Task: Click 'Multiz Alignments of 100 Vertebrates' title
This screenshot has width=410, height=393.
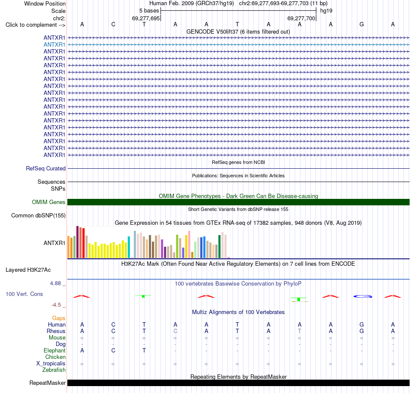Action: [238, 312]
